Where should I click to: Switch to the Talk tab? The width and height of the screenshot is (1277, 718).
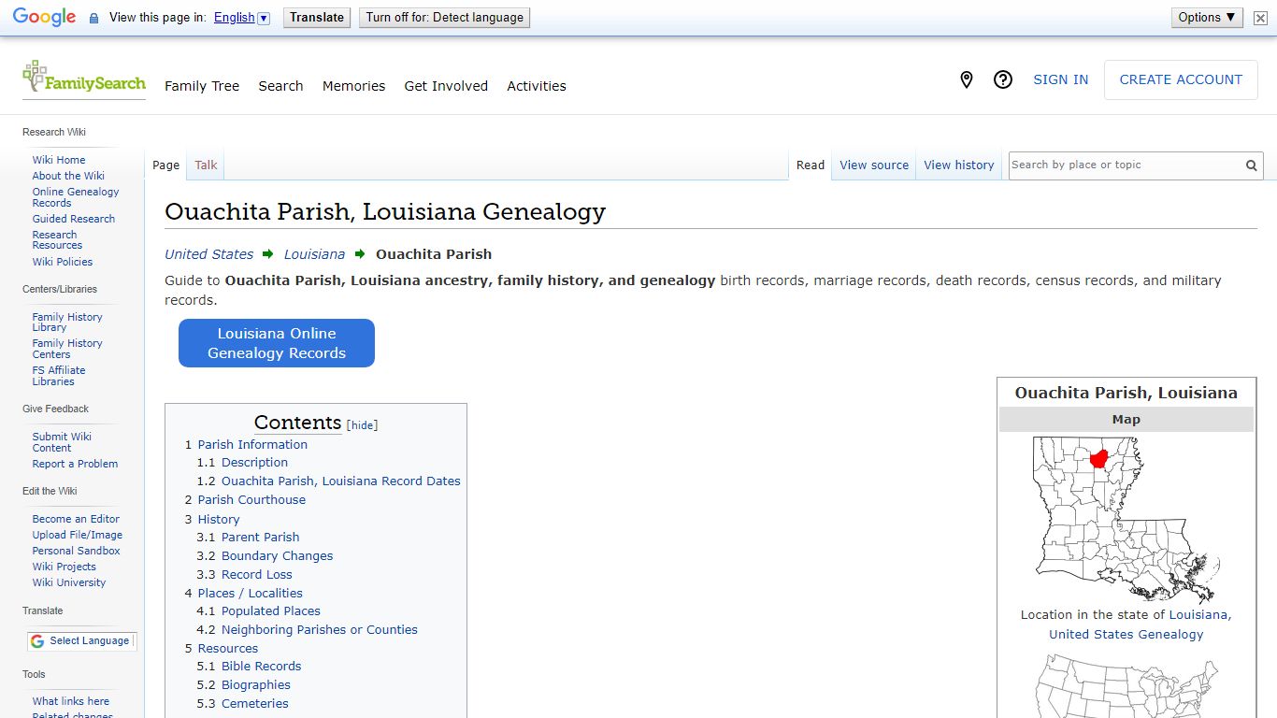[206, 165]
